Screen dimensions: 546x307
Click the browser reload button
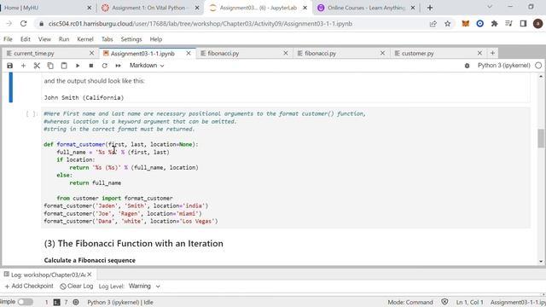23,24
